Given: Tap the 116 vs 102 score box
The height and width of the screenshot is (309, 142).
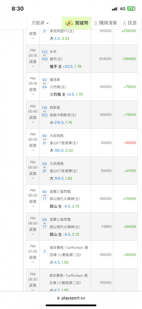Looking at the screenshot, I should click(45, 112).
